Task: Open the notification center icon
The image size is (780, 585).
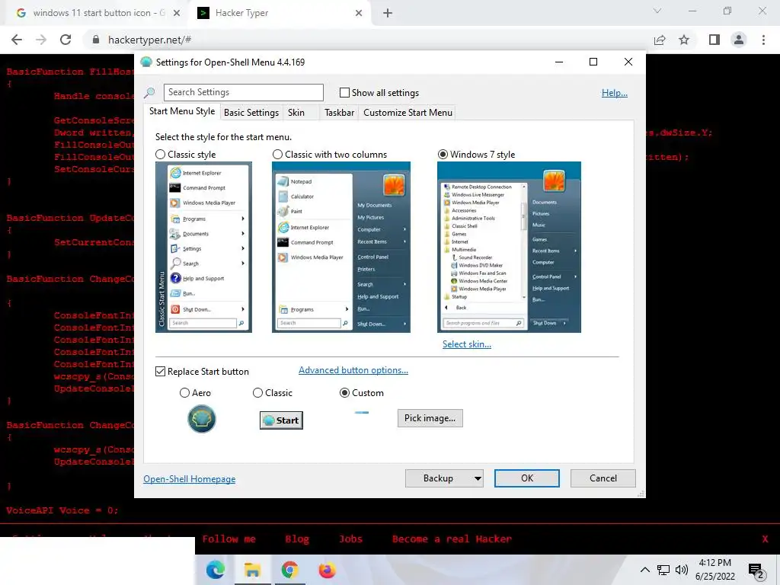Action: tap(756, 571)
